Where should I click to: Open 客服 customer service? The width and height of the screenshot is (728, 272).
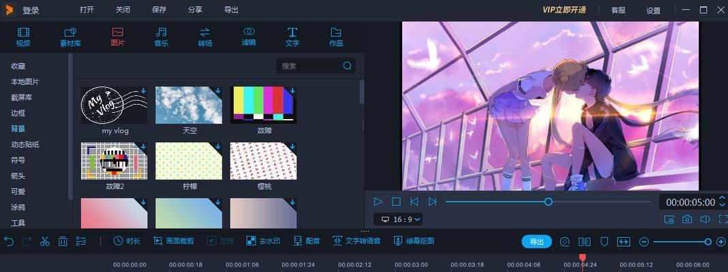(618, 10)
